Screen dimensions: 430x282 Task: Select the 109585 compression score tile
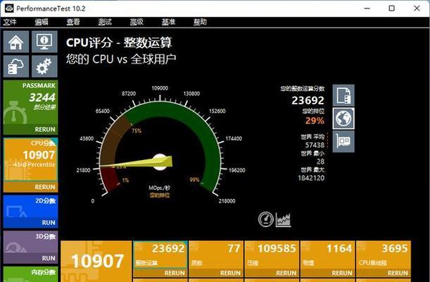pos(272,259)
